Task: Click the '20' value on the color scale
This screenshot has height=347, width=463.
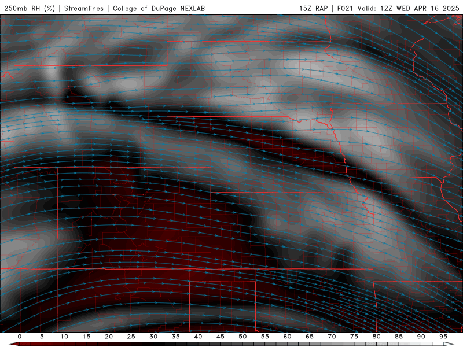Action: pyautogui.click(x=109, y=337)
